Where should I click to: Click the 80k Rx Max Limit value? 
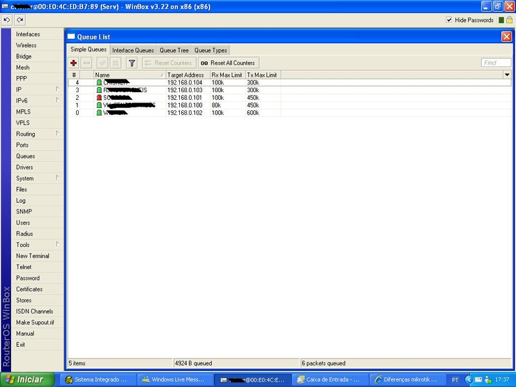coord(216,105)
